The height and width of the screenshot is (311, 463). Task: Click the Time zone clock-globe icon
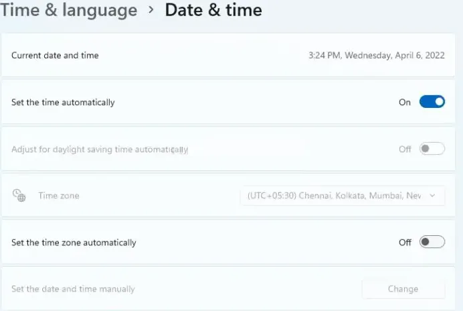(x=19, y=195)
